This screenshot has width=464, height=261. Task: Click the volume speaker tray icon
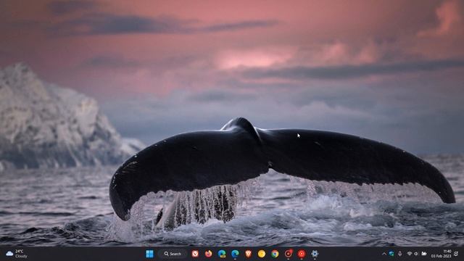[x=416, y=254]
